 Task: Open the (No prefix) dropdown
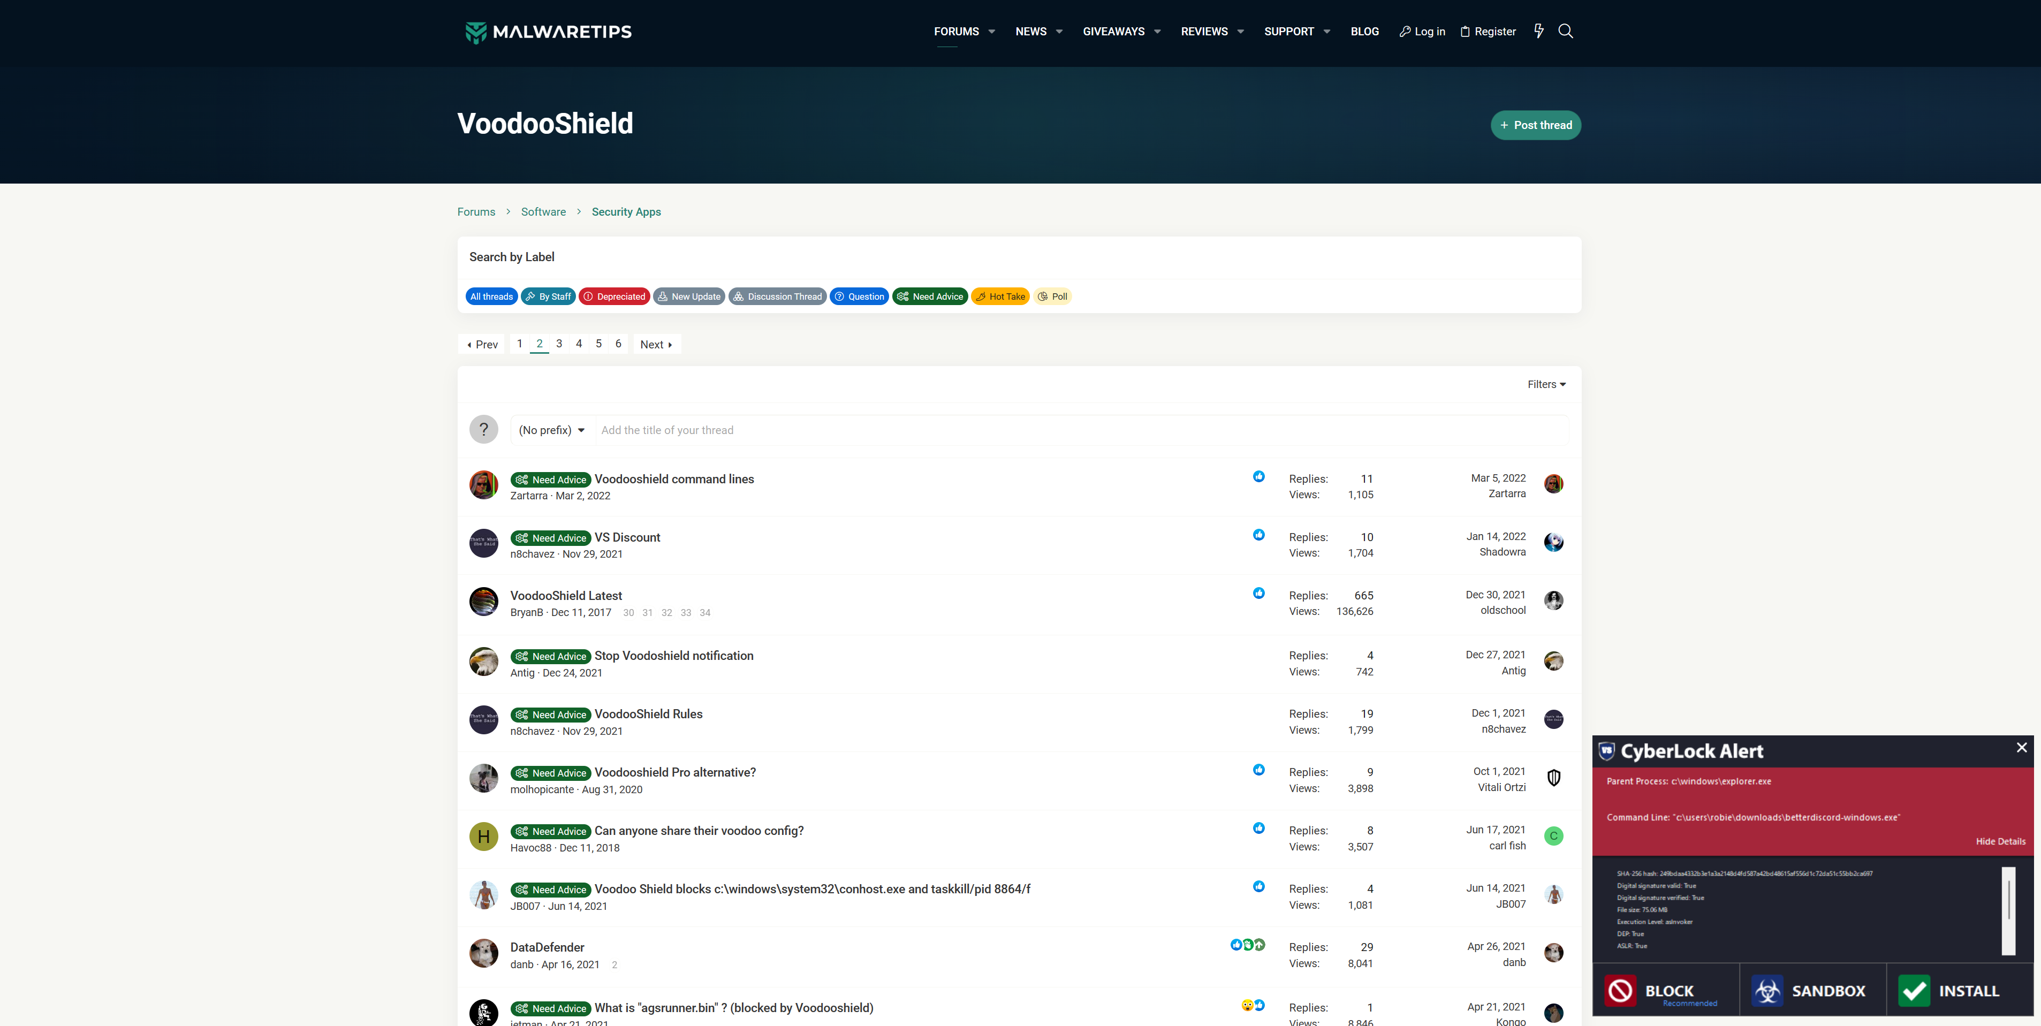pyautogui.click(x=551, y=430)
